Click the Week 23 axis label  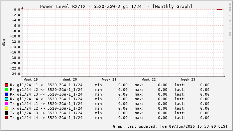coord(188,80)
